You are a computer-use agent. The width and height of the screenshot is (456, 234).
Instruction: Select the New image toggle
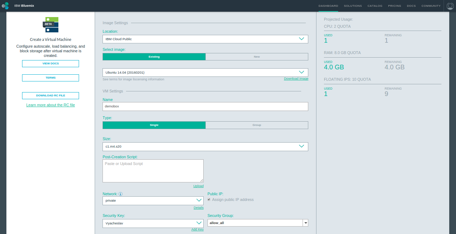pos(257,57)
